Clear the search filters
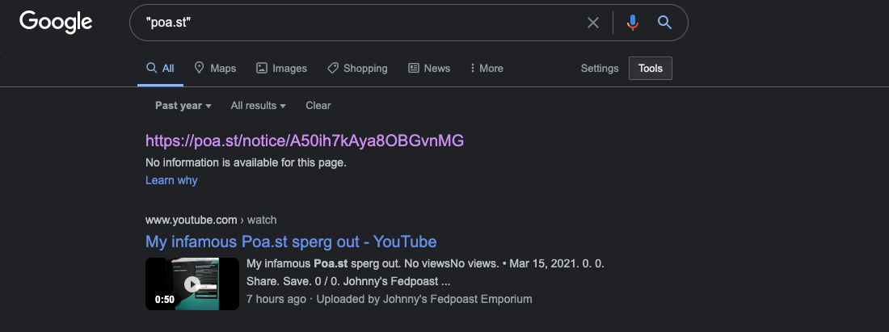Screen dimensions: 889x332 (318, 105)
